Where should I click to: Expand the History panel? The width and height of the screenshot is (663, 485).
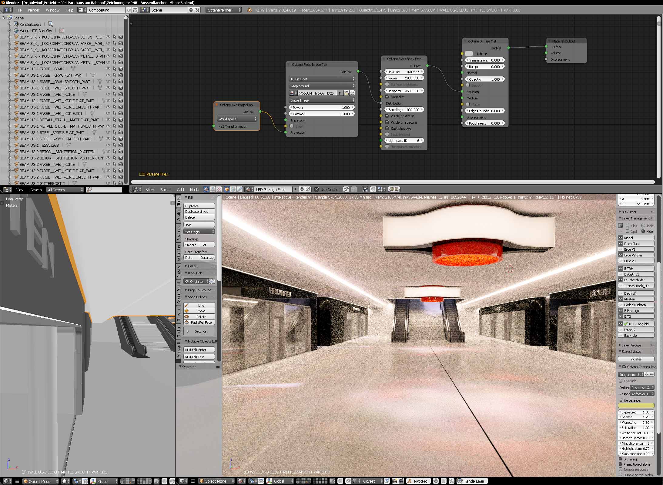(x=193, y=266)
